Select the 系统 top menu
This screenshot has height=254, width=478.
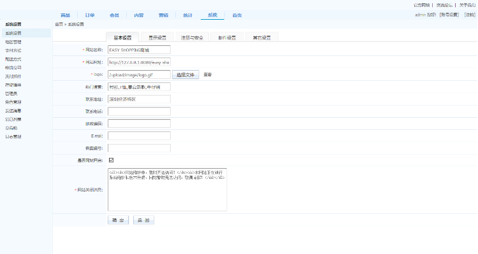[212, 15]
